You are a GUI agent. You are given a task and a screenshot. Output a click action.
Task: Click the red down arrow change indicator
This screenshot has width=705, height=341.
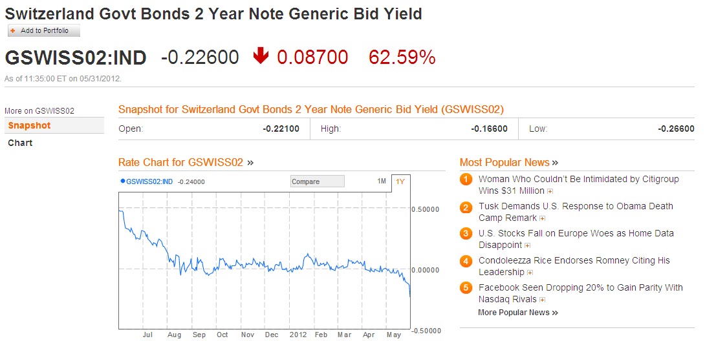tap(261, 57)
